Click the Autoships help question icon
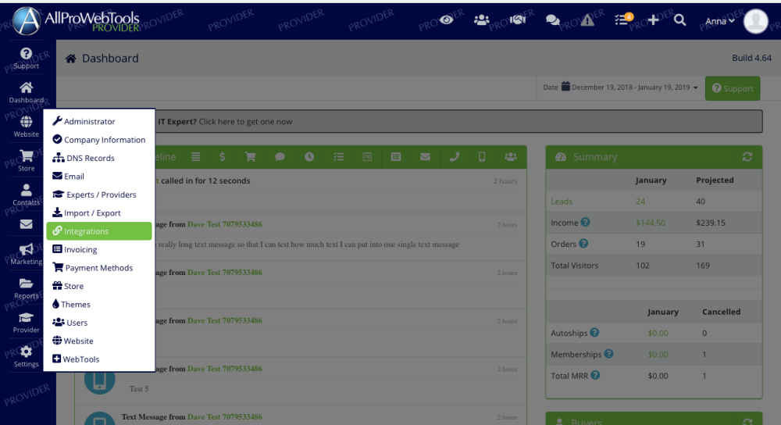 (594, 332)
